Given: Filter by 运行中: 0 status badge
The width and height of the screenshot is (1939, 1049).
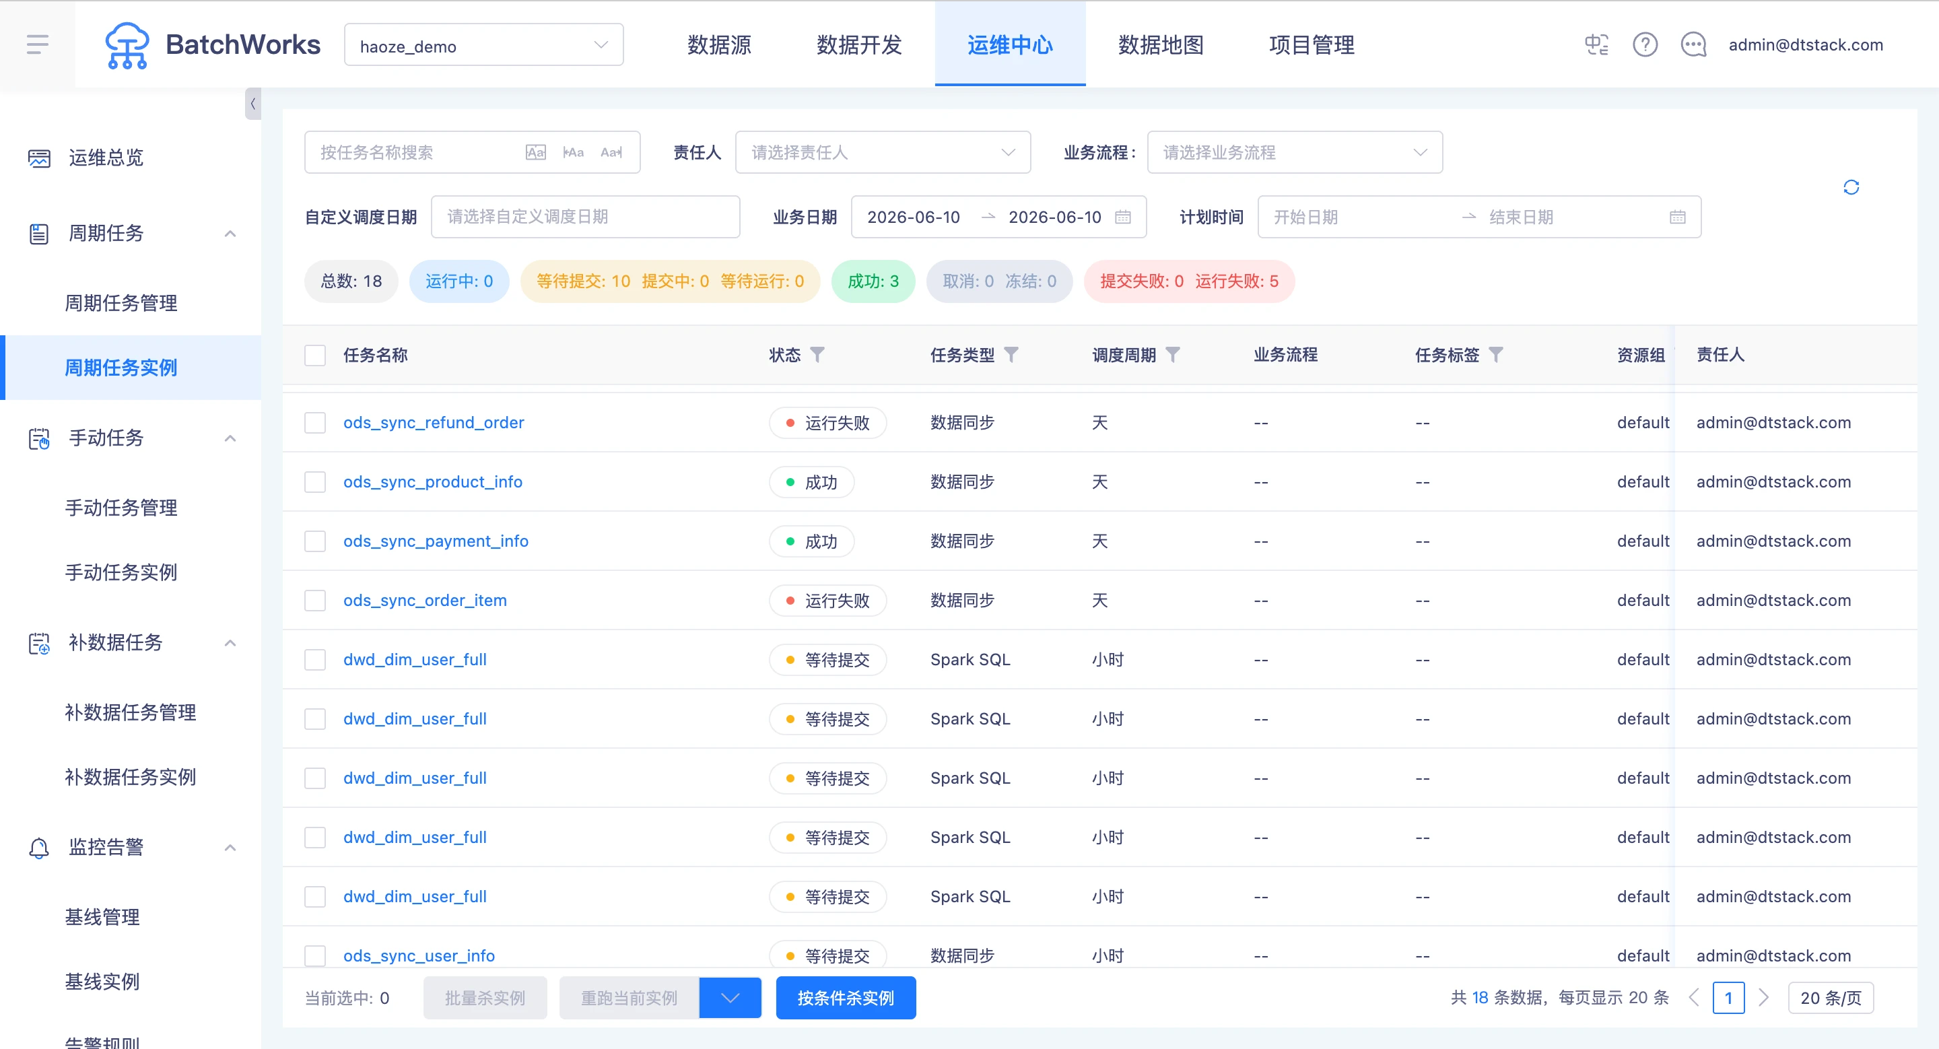Looking at the screenshot, I should 458,281.
